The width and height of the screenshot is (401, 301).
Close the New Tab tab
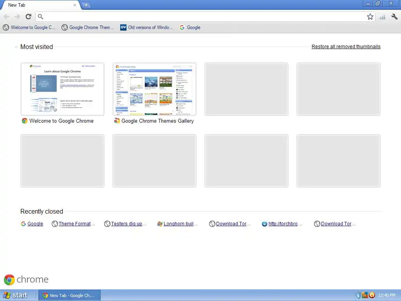pos(75,5)
